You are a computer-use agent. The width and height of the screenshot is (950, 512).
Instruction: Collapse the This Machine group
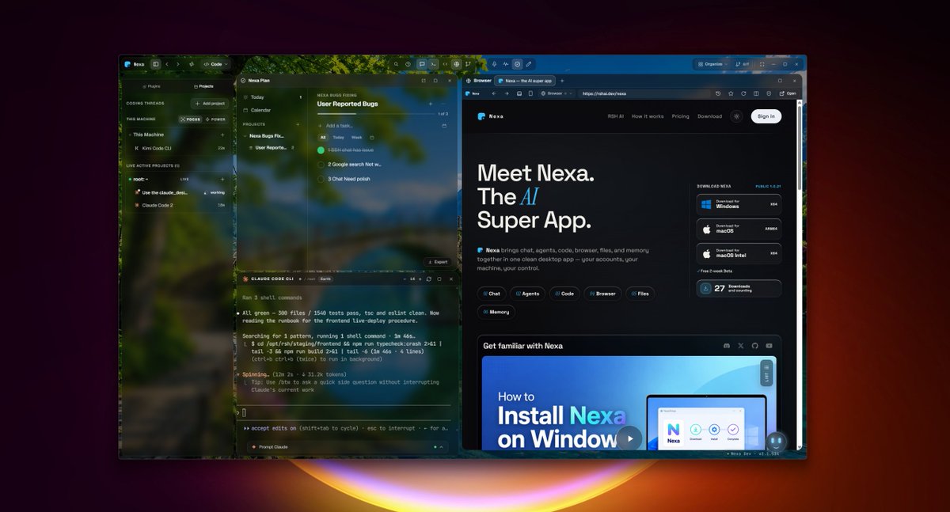pyautogui.click(x=130, y=135)
